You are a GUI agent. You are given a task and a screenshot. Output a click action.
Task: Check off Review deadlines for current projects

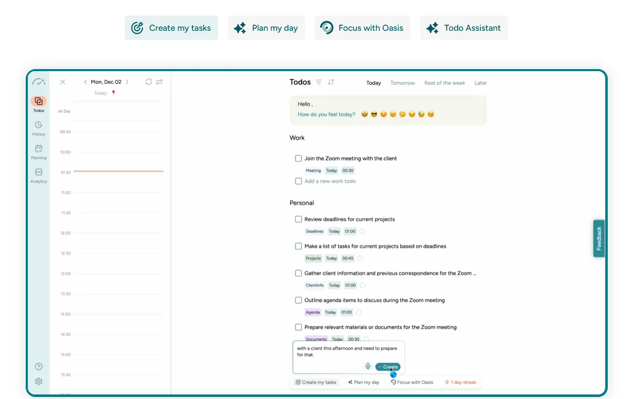(x=299, y=219)
